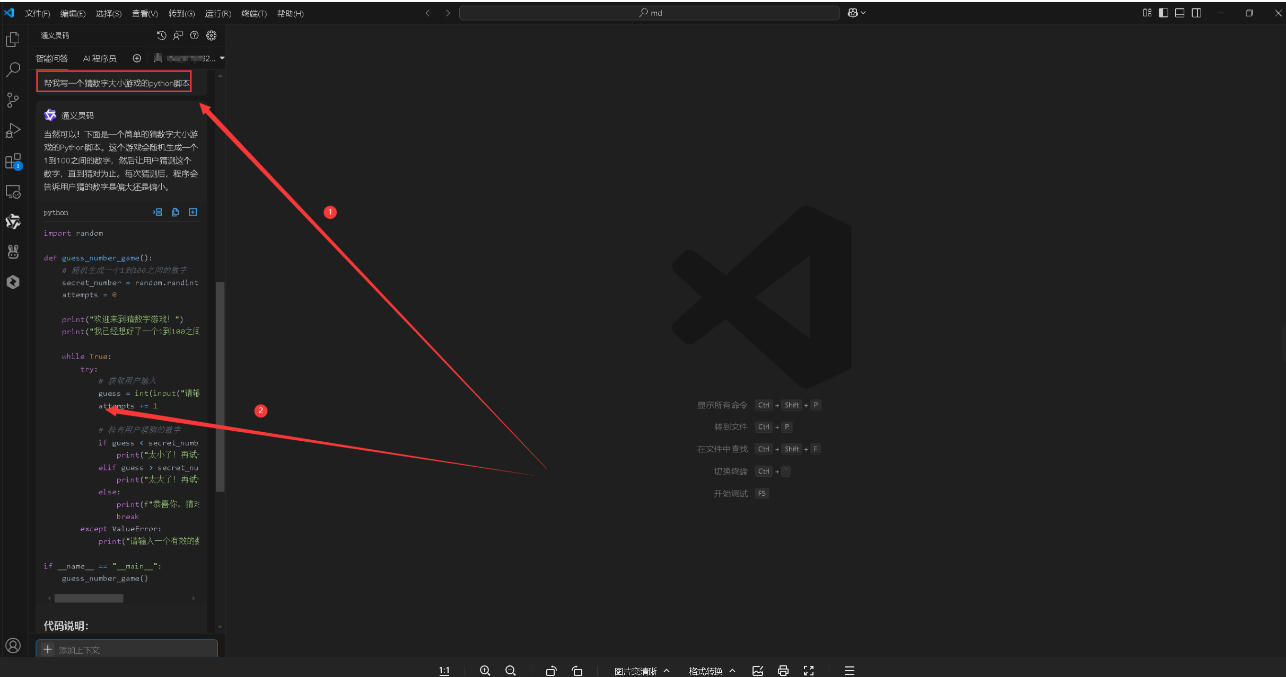Click the vertical scrollbar thumb of chat panel
1286x677 pixels.
pos(220,387)
